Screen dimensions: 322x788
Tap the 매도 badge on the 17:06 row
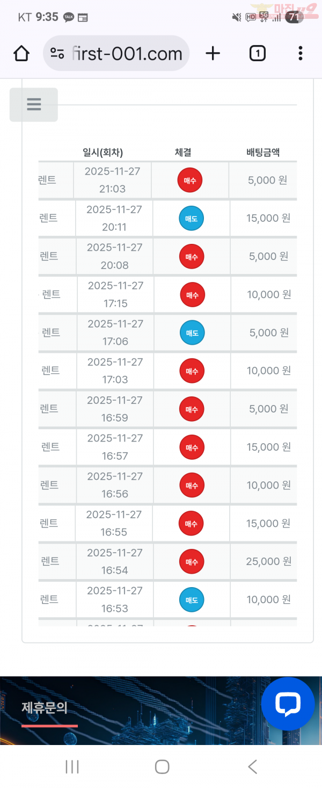point(191,332)
